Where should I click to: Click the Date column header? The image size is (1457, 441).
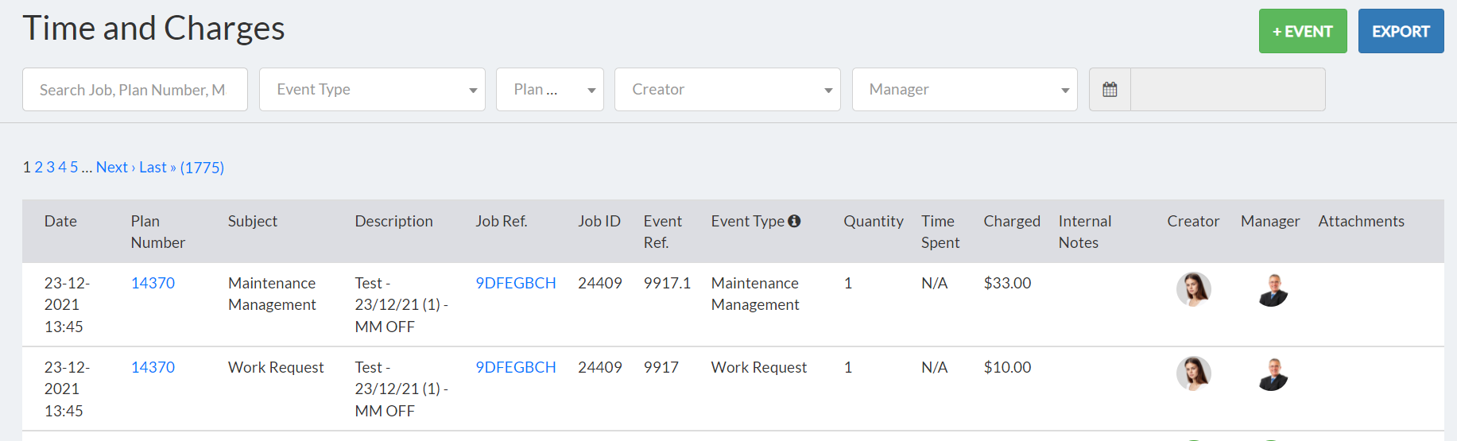[x=60, y=221]
